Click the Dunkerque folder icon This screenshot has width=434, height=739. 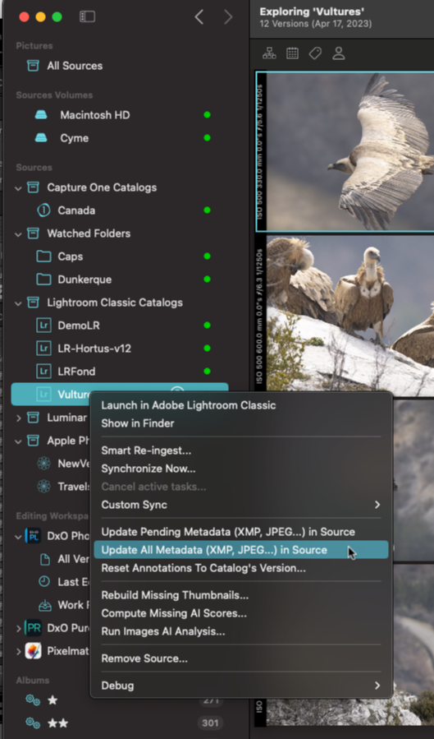(x=43, y=279)
